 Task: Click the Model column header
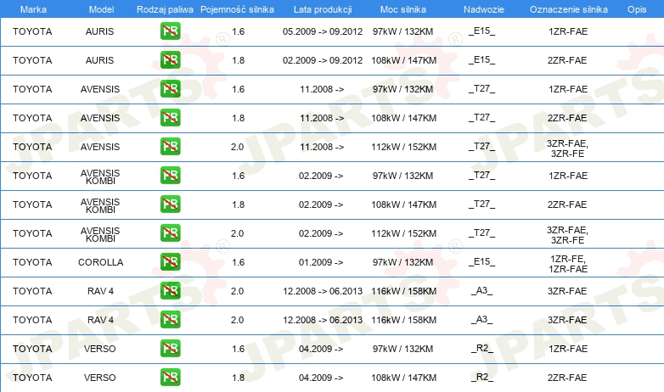click(101, 9)
